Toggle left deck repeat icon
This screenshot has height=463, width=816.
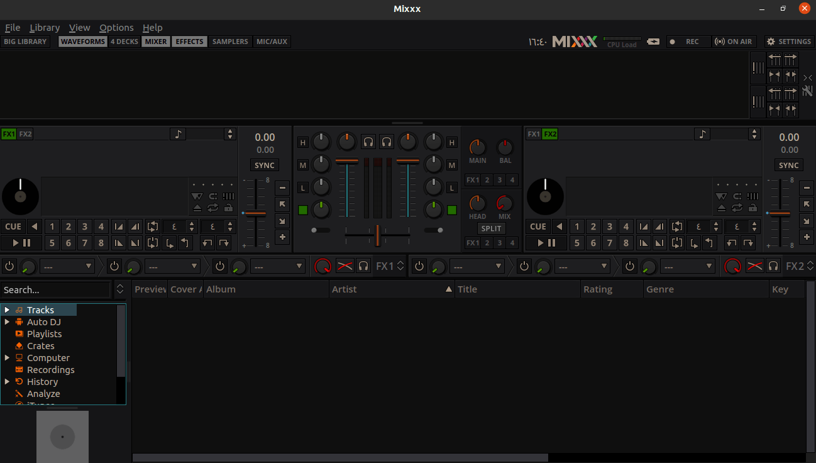click(213, 208)
